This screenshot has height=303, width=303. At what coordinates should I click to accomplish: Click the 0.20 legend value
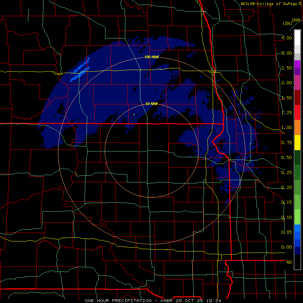coord(287,188)
